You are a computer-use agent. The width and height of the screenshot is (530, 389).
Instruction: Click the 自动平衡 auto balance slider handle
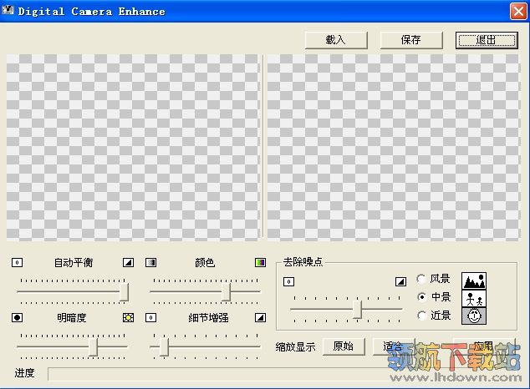[x=124, y=291]
